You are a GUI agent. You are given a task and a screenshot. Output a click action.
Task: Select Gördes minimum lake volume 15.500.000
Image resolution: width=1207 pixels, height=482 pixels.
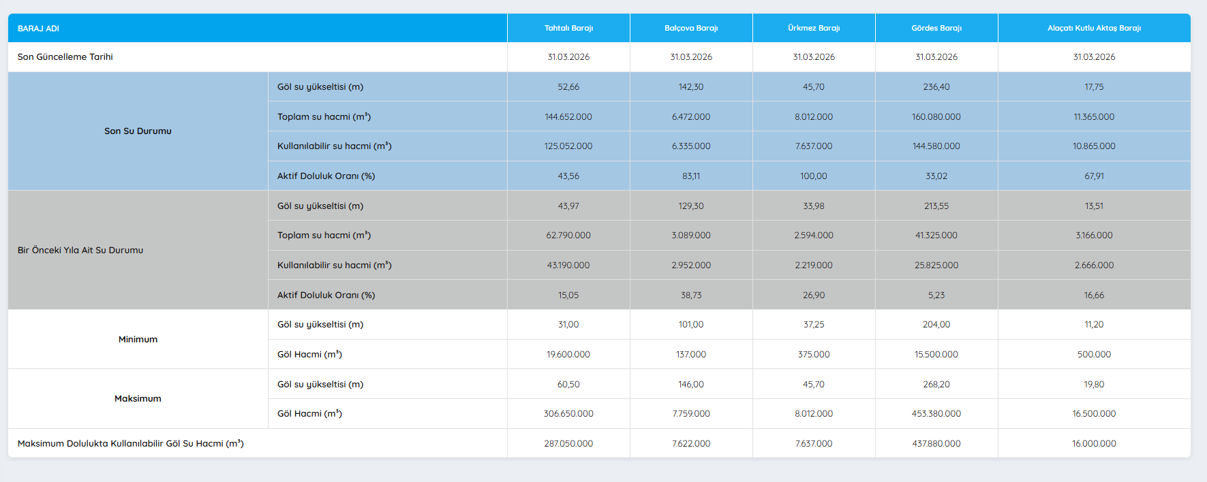(x=936, y=355)
